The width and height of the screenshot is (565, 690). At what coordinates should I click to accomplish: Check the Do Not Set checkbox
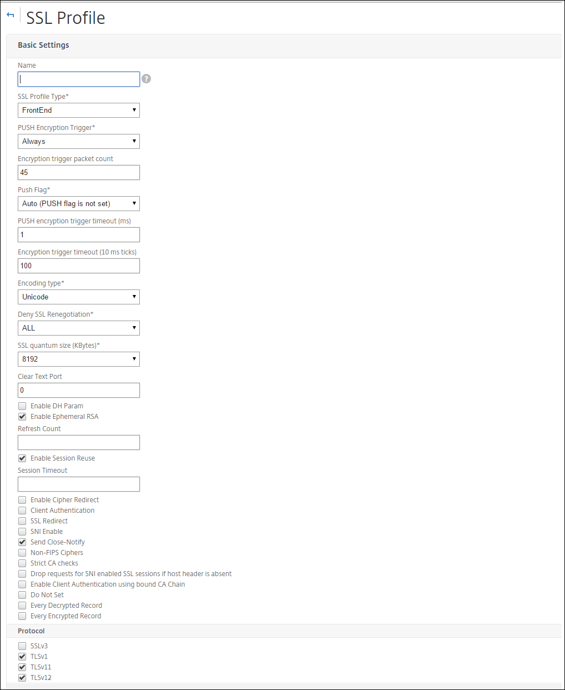[x=22, y=595]
